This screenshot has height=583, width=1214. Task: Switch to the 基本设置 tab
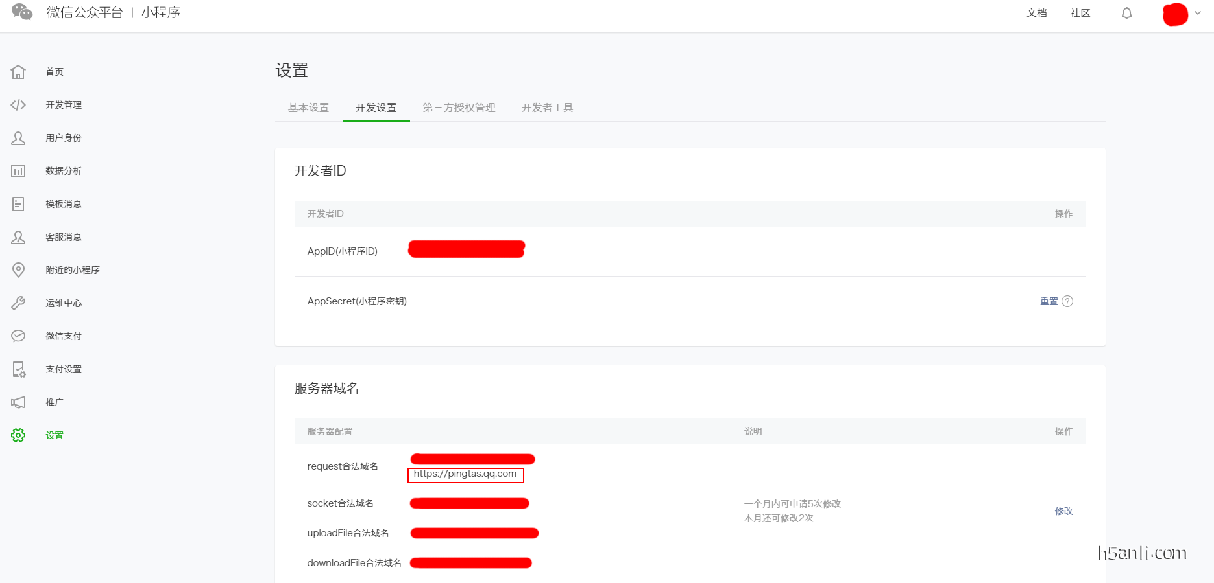point(308,108)
